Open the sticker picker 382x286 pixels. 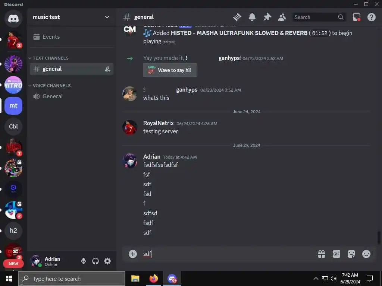tap(351, 254)
